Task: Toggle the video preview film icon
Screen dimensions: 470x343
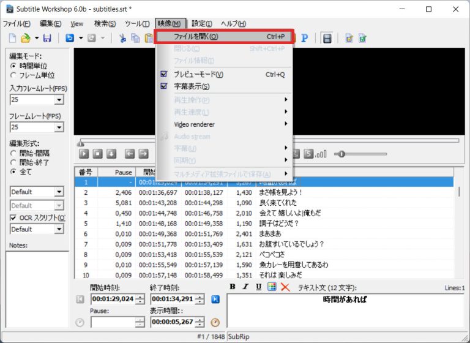Action: click(x=327, y=38)
